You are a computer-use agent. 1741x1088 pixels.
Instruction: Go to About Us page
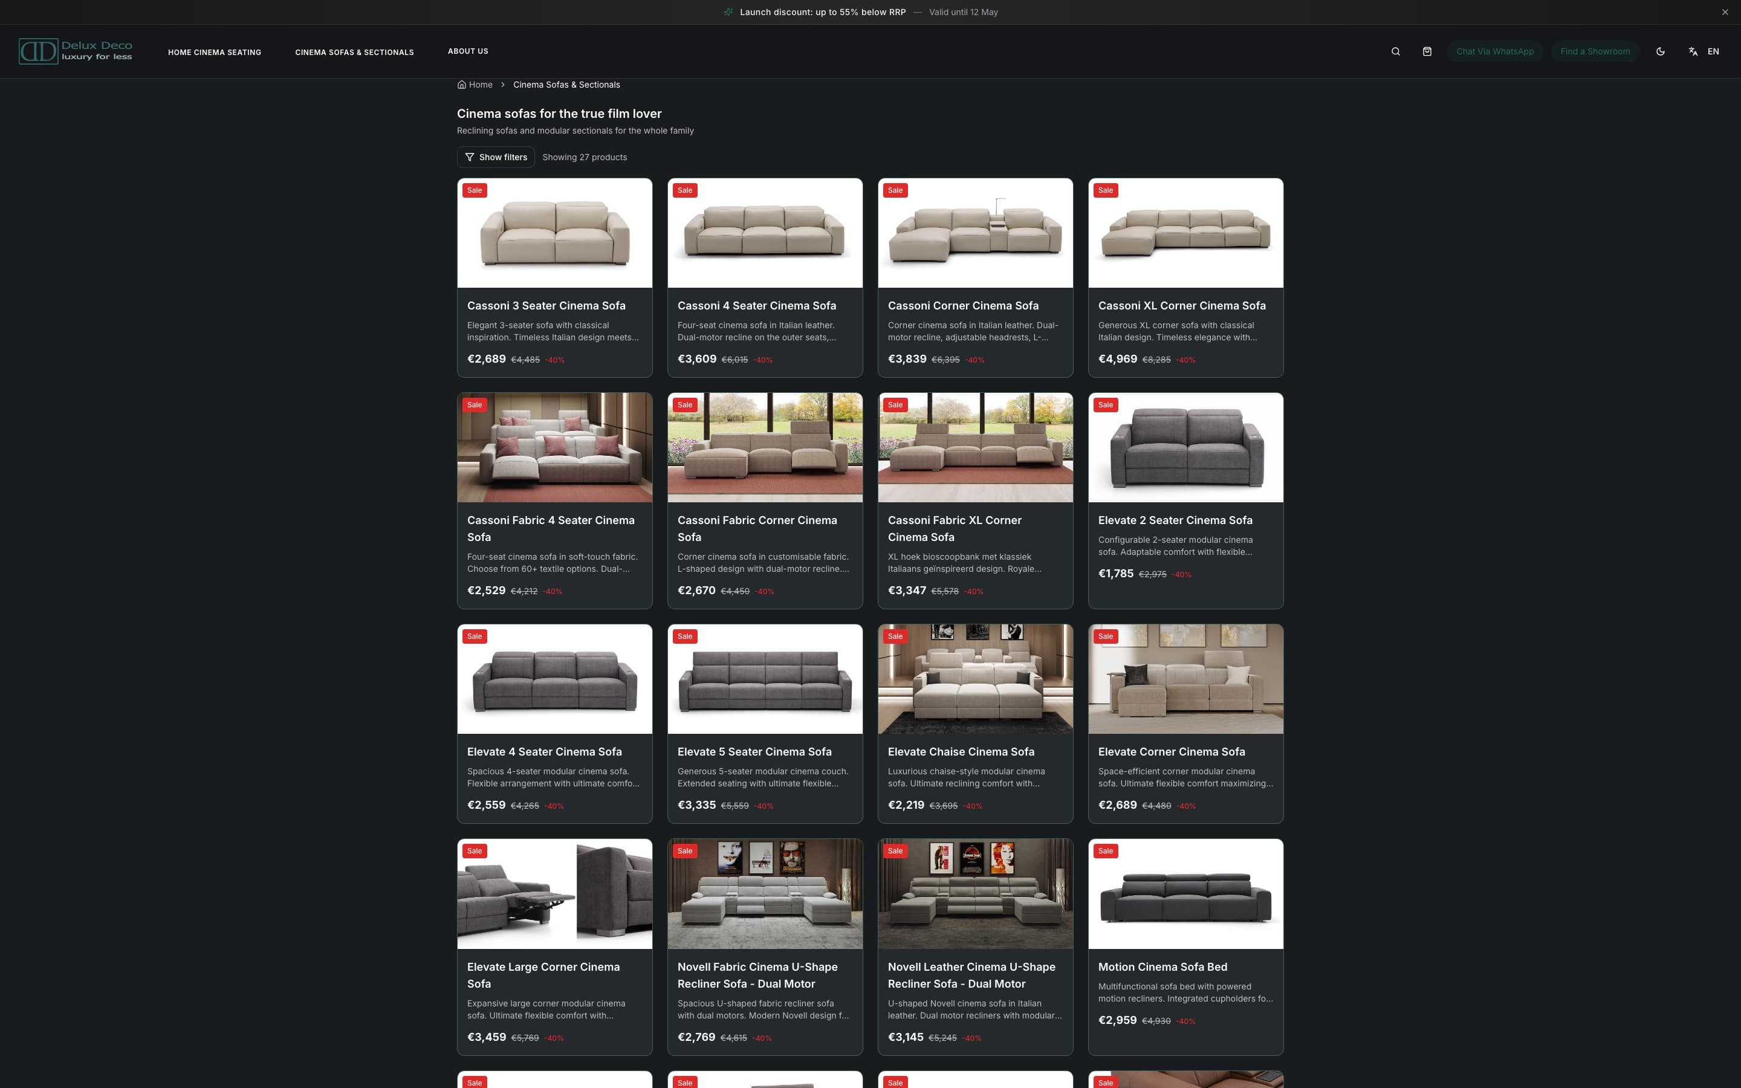point(468,51)
